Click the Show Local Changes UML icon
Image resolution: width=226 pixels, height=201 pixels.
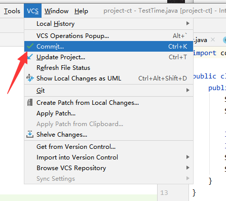coord(30,78)
